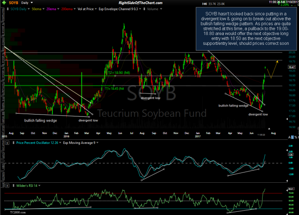Click the upward triangle marker above Aug
The width and height of the screenshot is (299, 215).
point(269,129)
